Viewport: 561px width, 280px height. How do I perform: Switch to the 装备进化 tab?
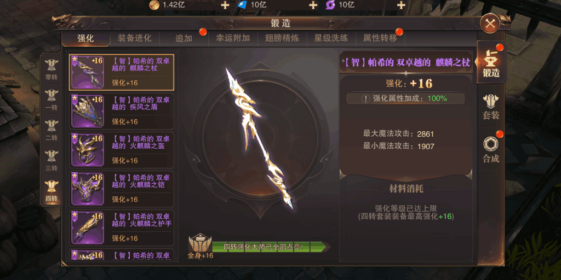135,38
